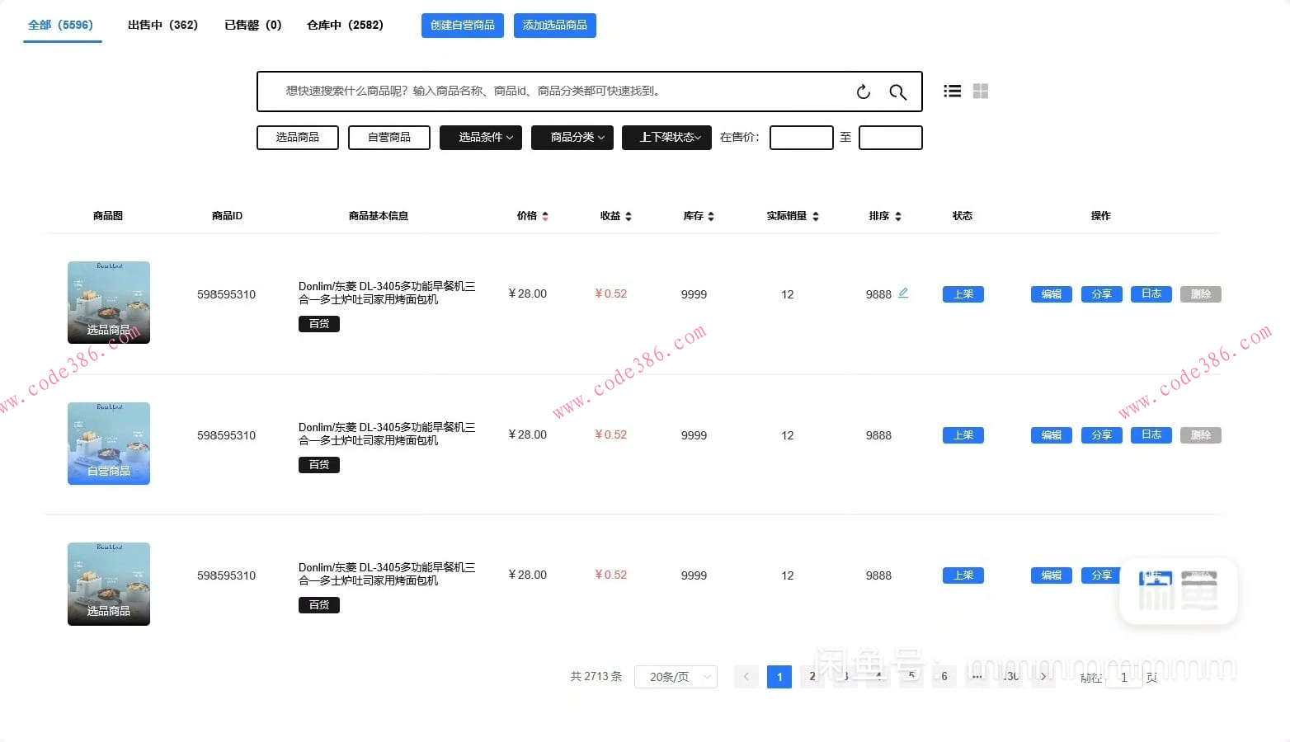Click 上架 status in the 自营商品 row
Image resolution: width=1290 pixels, height=742 pixels.
click(x=963, y=435)
